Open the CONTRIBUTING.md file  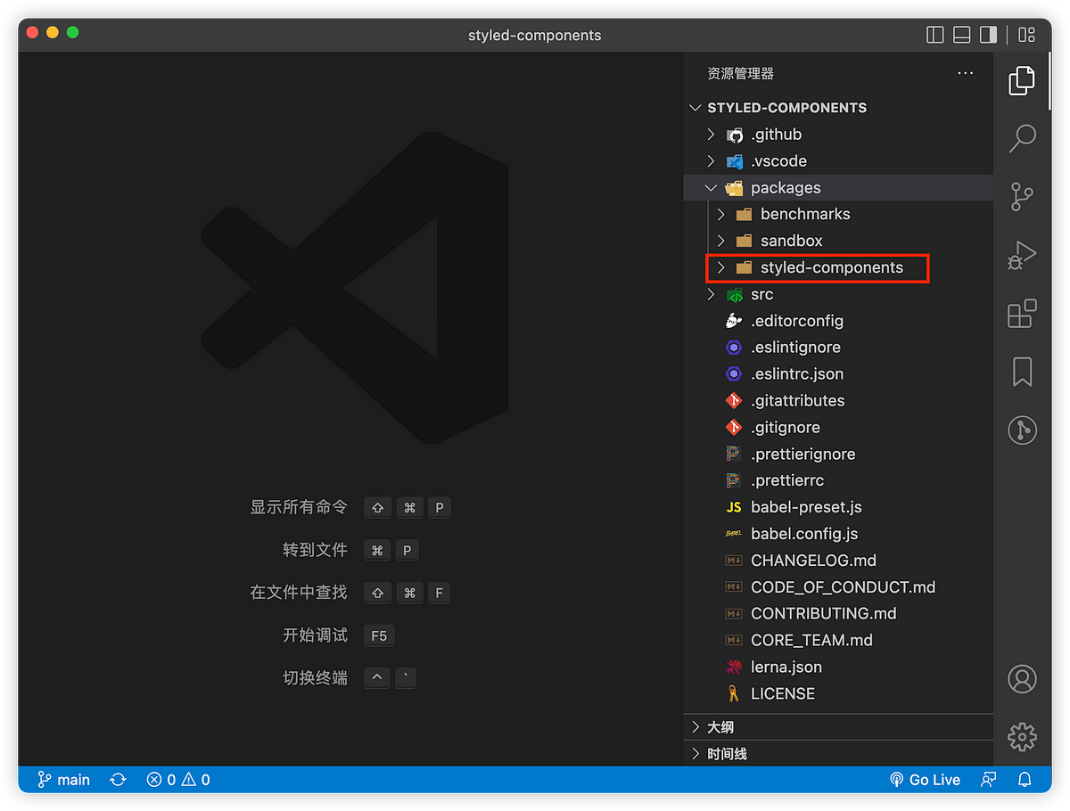click(838, 613)
